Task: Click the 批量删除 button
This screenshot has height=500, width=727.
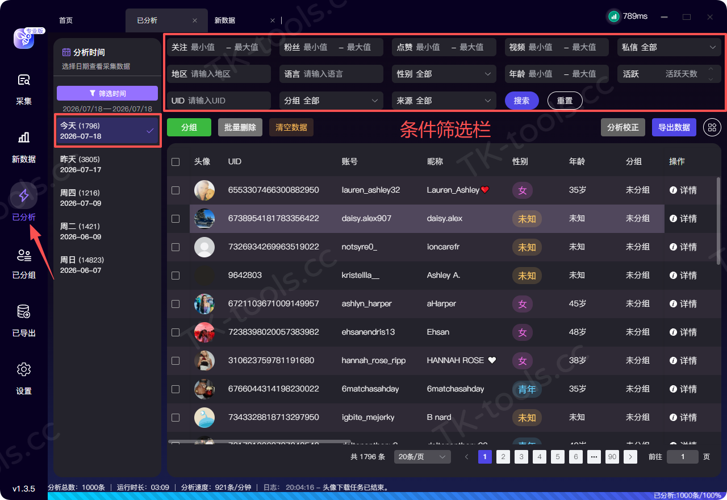Action: pos(240,127)
